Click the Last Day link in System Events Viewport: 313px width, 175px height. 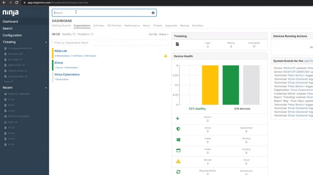coord(308,61)
